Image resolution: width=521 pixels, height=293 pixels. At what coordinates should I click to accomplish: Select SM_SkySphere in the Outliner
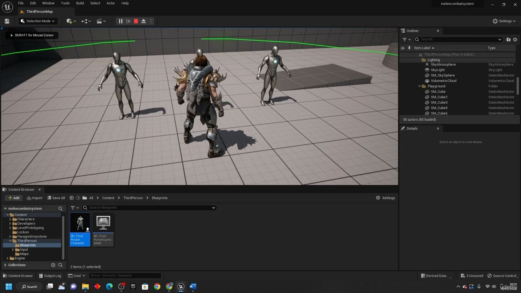(x=442, y=75)
